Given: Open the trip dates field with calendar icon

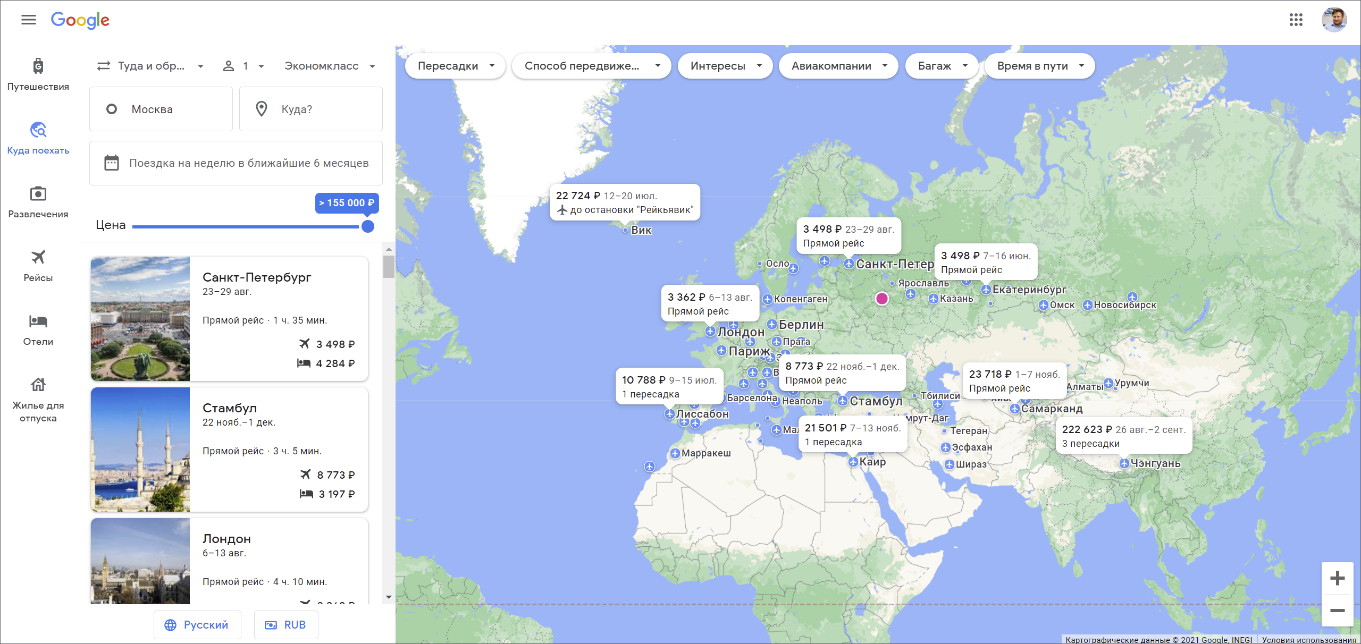Looking at the screenshot, I should pyautogui.click(x=236, y=163).
